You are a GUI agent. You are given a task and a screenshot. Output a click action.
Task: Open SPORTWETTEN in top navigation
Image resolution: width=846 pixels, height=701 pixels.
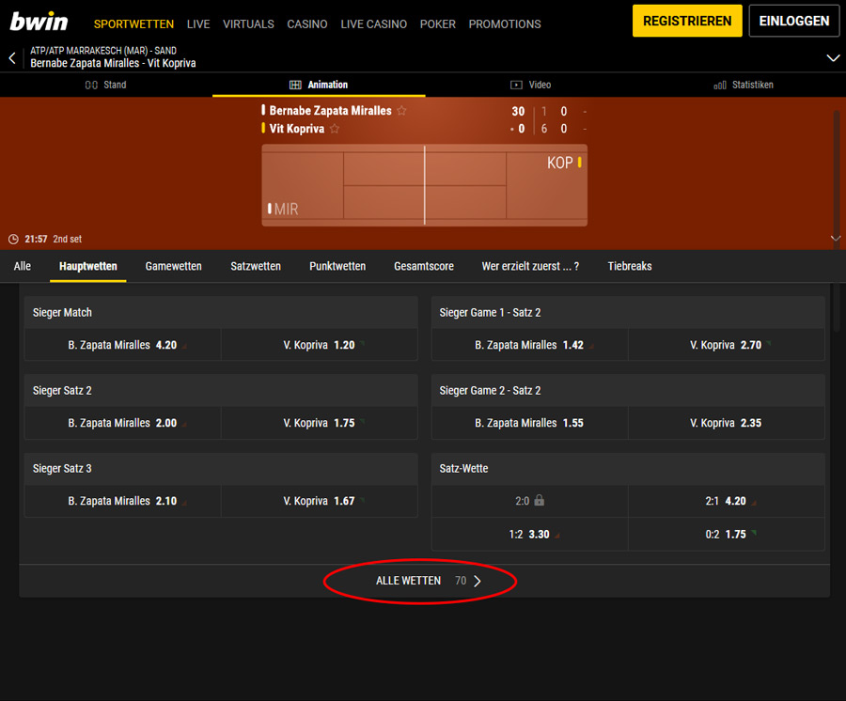tap(133, 24)
